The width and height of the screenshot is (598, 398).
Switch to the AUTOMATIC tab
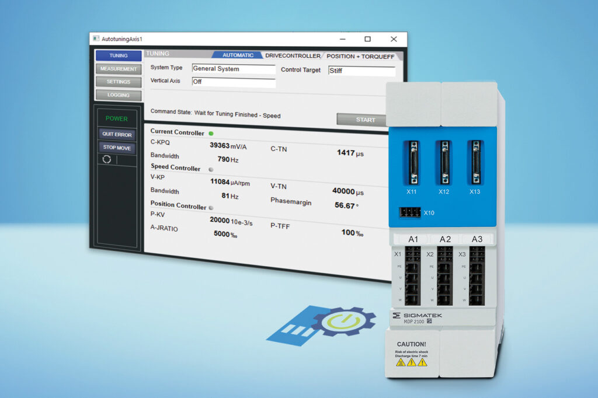[x=238, y=55]
